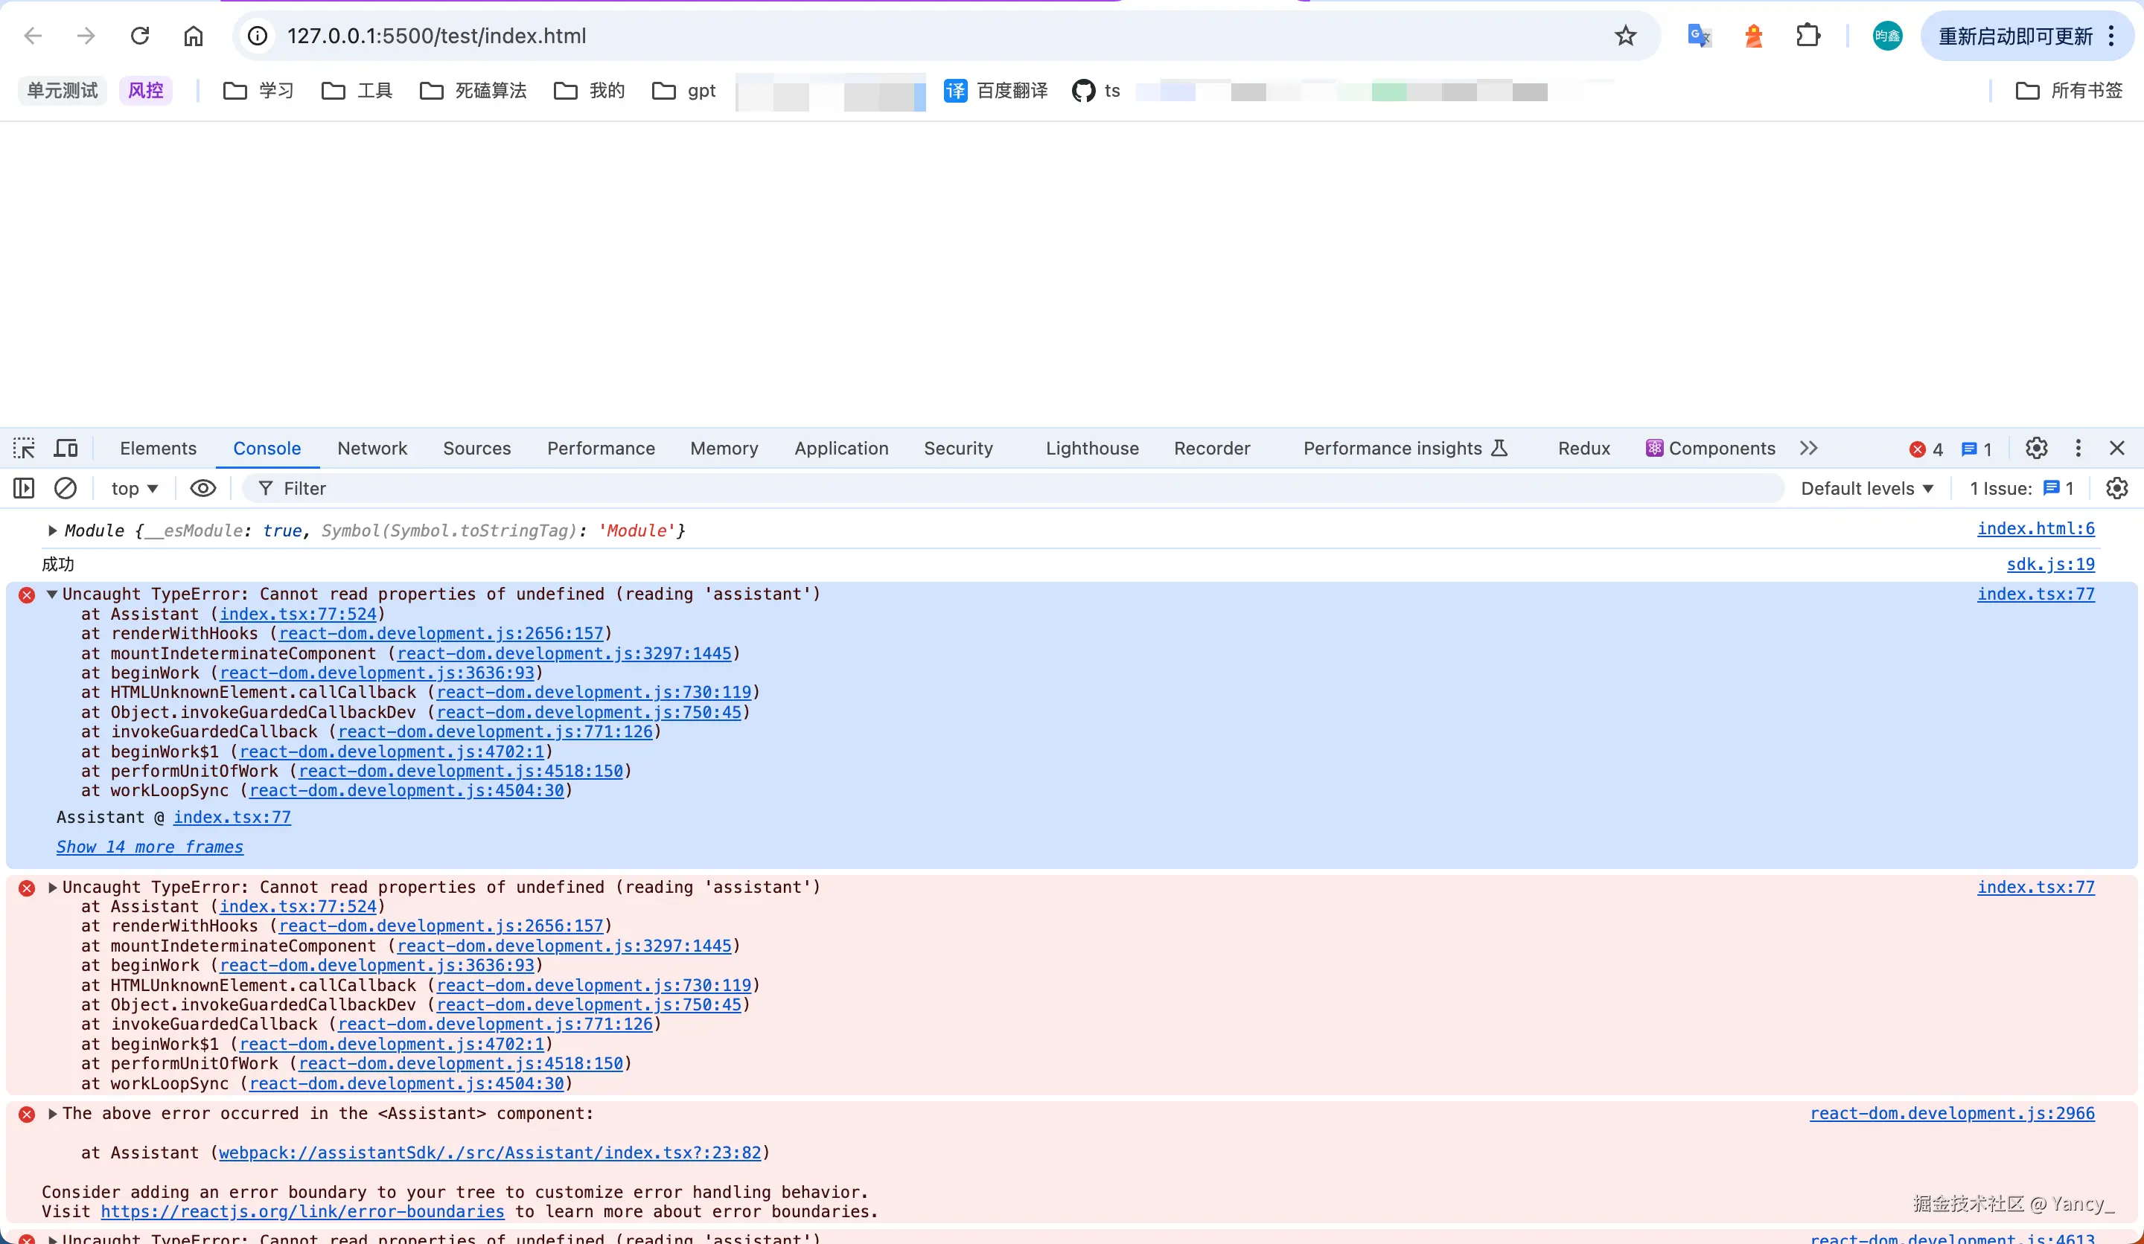Click the console Filter input field

coord(1021,488)
